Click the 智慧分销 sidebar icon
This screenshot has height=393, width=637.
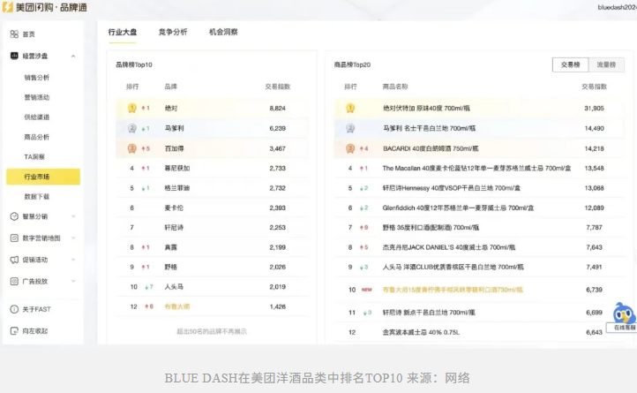coord(14,216)
